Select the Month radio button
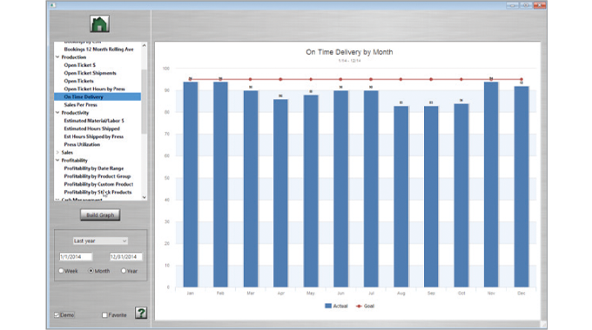The width and height of the screenshot is (592, 330). [91, 270]
